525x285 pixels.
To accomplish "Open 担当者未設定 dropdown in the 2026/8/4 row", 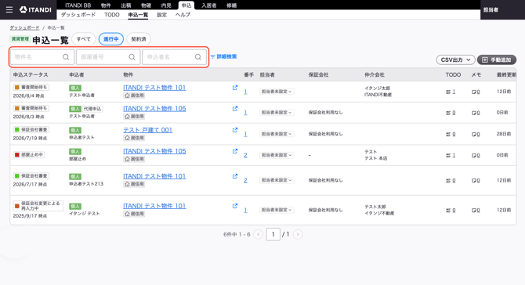I will (277, 92).
